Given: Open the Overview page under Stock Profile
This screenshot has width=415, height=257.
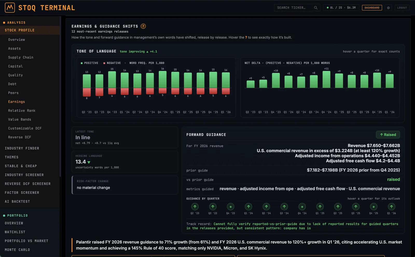Looking at the screenshot, I should coord(17,40).
